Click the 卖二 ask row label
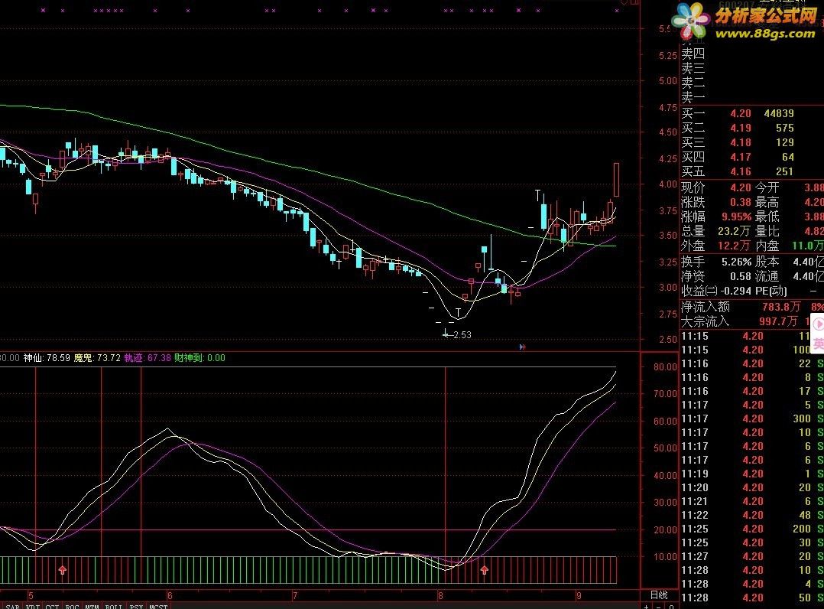The width and height of the screenshot is (824, 609). (693, 83)
